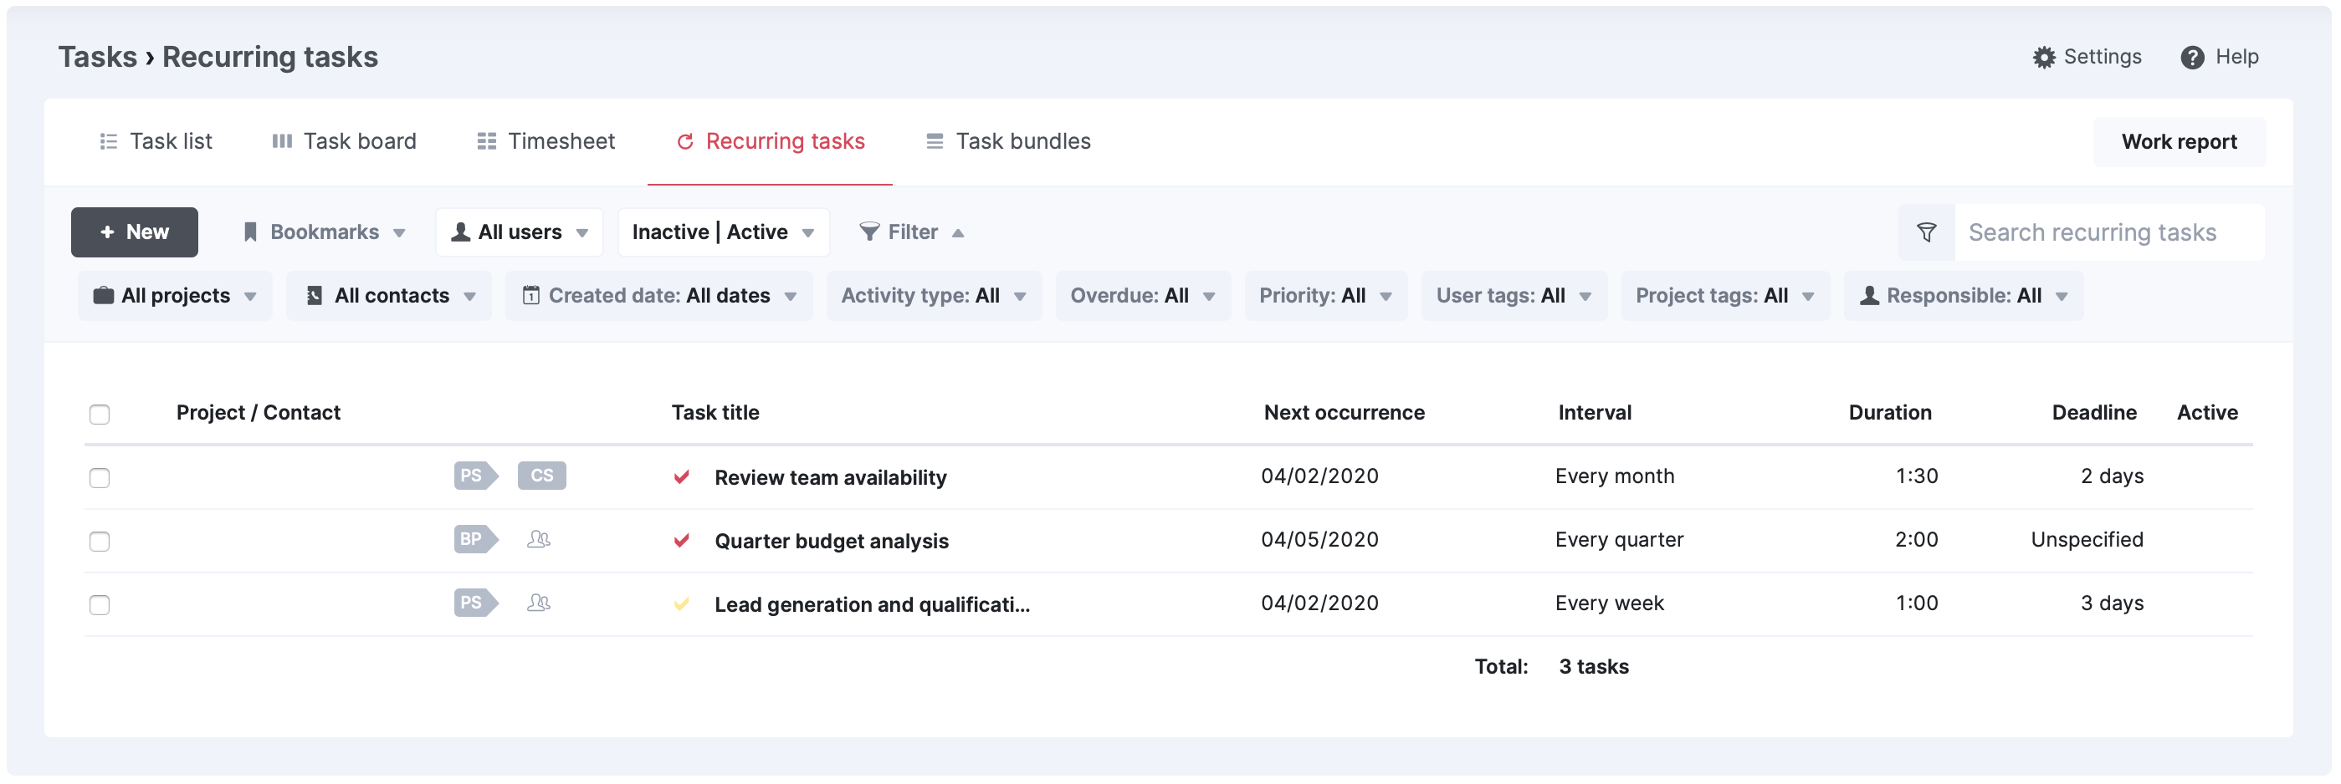Check the Quarter budget analysis row checkbox
Screen dimensions: 2341x784
[99, 542]
